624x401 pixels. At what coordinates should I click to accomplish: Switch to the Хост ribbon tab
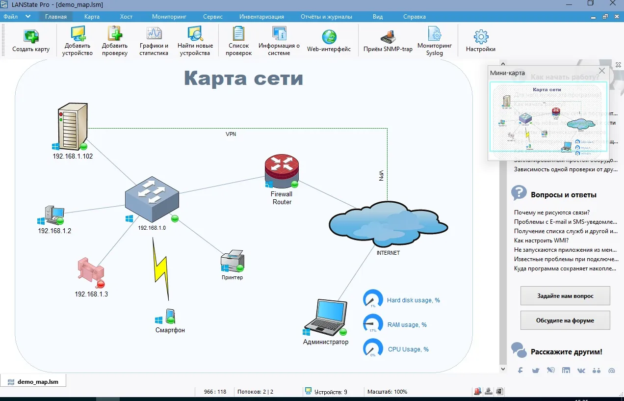[127, 16]
